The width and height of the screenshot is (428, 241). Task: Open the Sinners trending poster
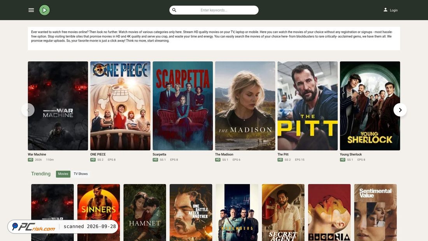98,213
